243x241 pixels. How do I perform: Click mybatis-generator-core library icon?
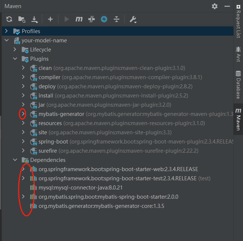click(x=33, y=206)
